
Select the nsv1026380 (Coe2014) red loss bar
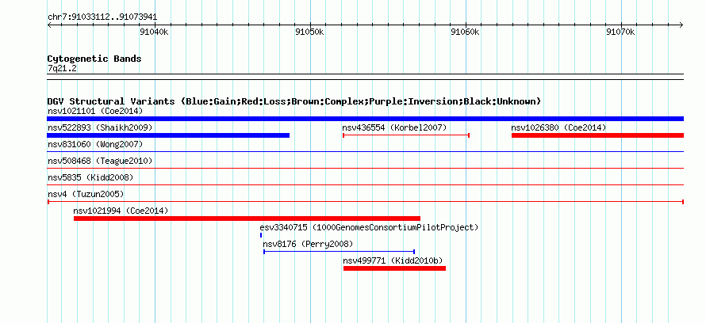[597, 135]
